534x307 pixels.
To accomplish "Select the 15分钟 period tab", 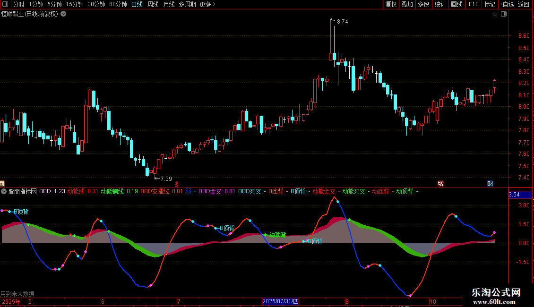I will (75, 4).
